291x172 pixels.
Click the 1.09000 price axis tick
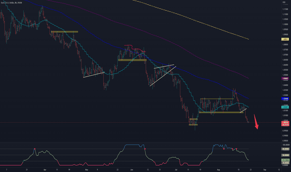[x=285, y=35]
